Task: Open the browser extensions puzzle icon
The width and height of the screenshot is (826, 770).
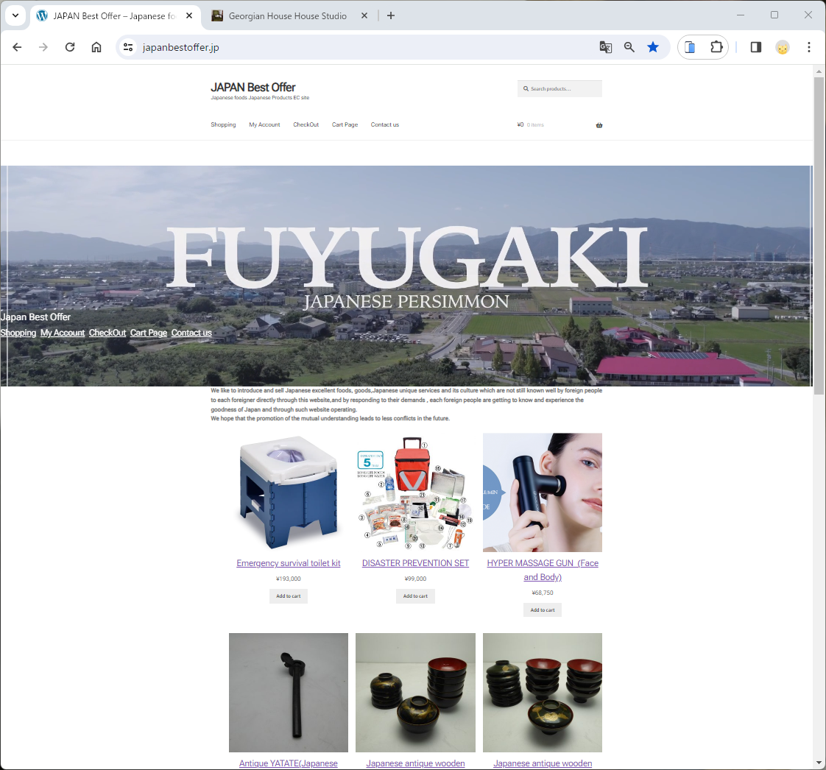Action: pyautogui.click(x=716, y=47)
